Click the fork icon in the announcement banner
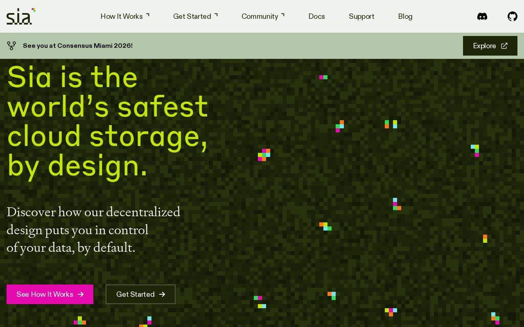The width and height of the screenshot is (524, 327). pos(11,46)
